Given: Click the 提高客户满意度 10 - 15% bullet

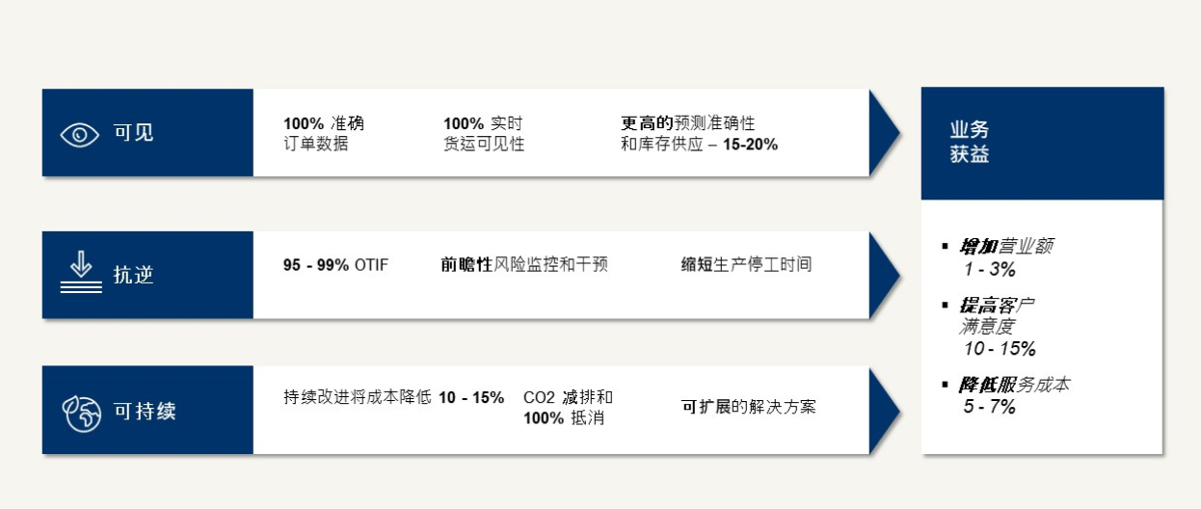Looking at the screenshot, I should 991,327.
